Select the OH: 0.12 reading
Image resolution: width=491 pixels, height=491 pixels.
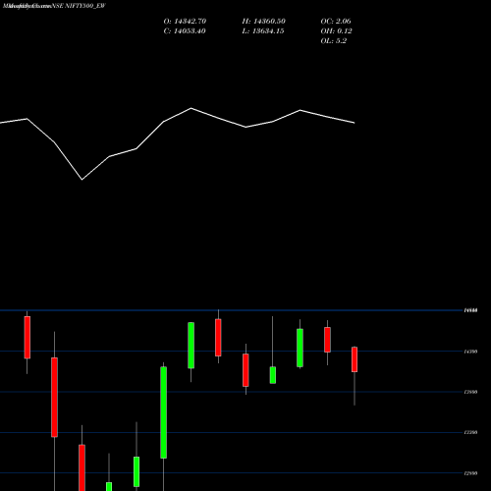[337, 31]
